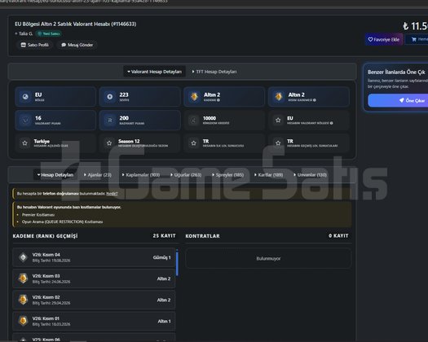Click the Altın 2 rank badge icon
This screenshot has height=342, width=428.
click(x=194, y=97)
